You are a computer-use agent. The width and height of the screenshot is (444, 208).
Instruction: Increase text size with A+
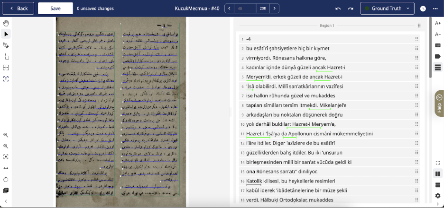pyautogui.click(x=437, y=24)
